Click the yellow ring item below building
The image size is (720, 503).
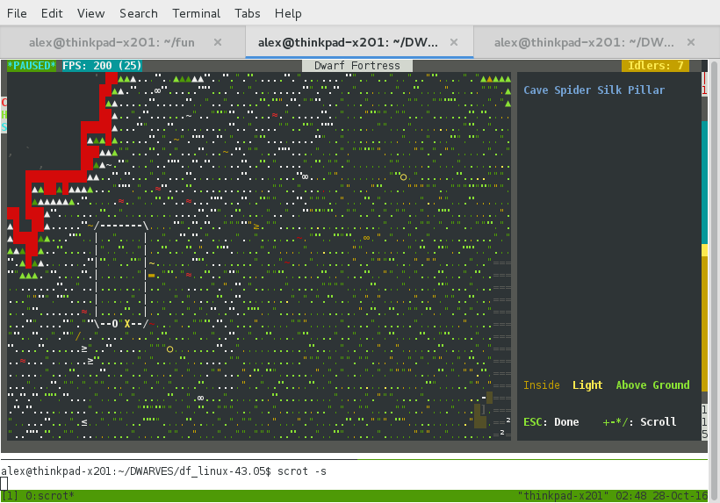click(169, 349)
